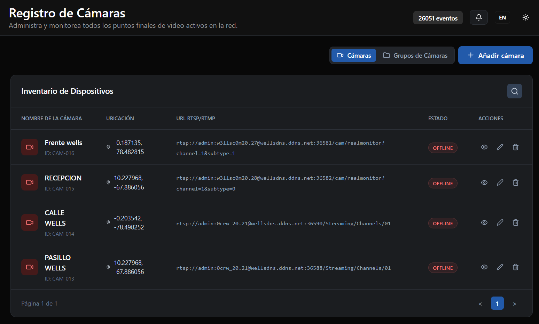Toggle the light theme sun icon
The width and height of the screenshot is (539, 324).
pyautogui.click(x=526, y=17)
